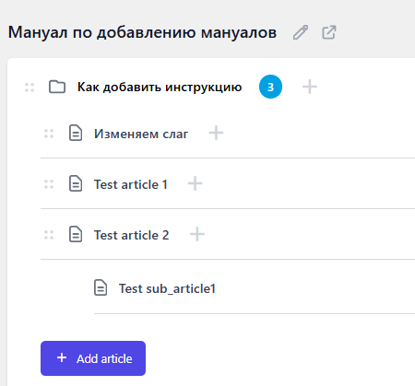Viewport: 415px width, 386px height.
Task: Select the Изменяем слаг article
Action: 141,134
